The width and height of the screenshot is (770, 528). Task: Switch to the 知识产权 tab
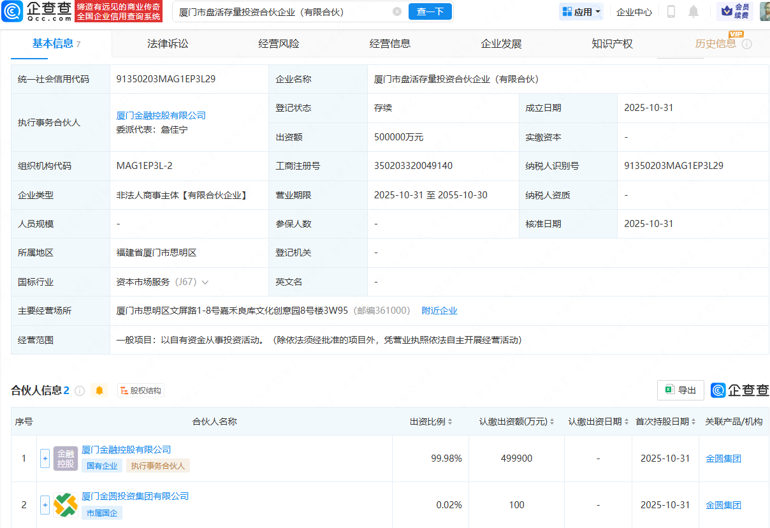612,44
